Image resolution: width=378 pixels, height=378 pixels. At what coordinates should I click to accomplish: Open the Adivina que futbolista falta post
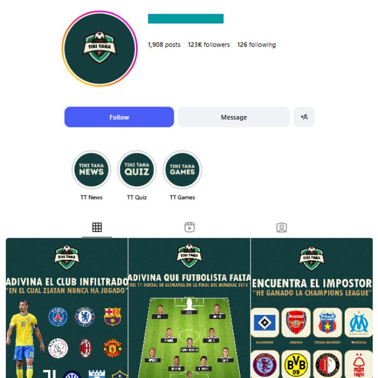click(x=189, y=308)
